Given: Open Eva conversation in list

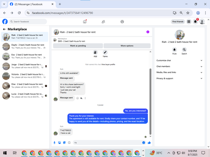Looking at the screenshot, I should coord(25,56).
